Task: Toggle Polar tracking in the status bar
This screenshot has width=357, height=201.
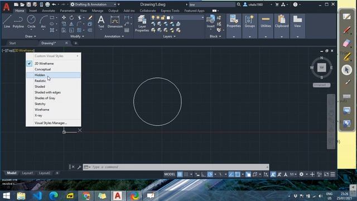Action: 210,174
